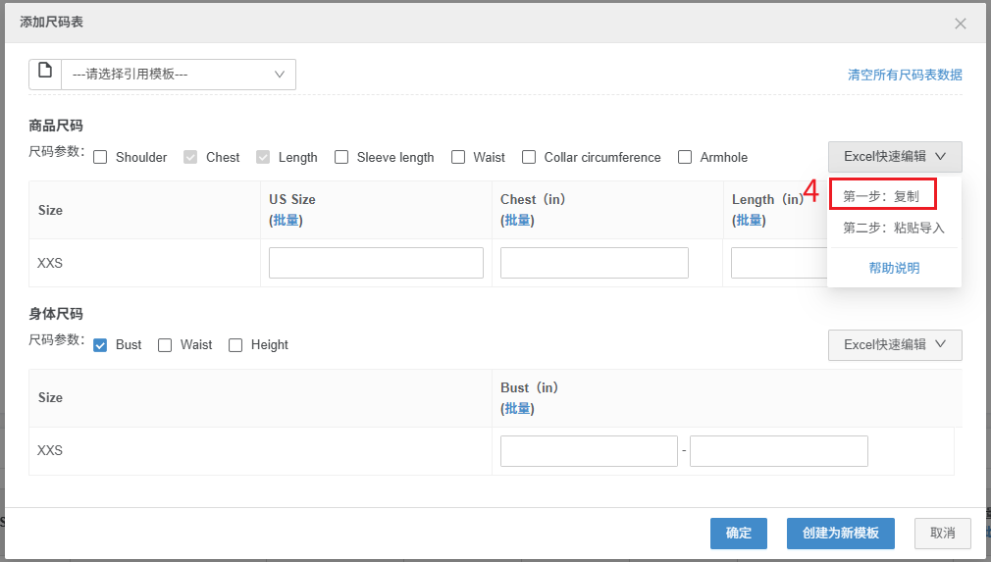The height and width of the screenshot is (562, 991).
Task: Check the Sleeve length parameter
Action: (341, 157)
